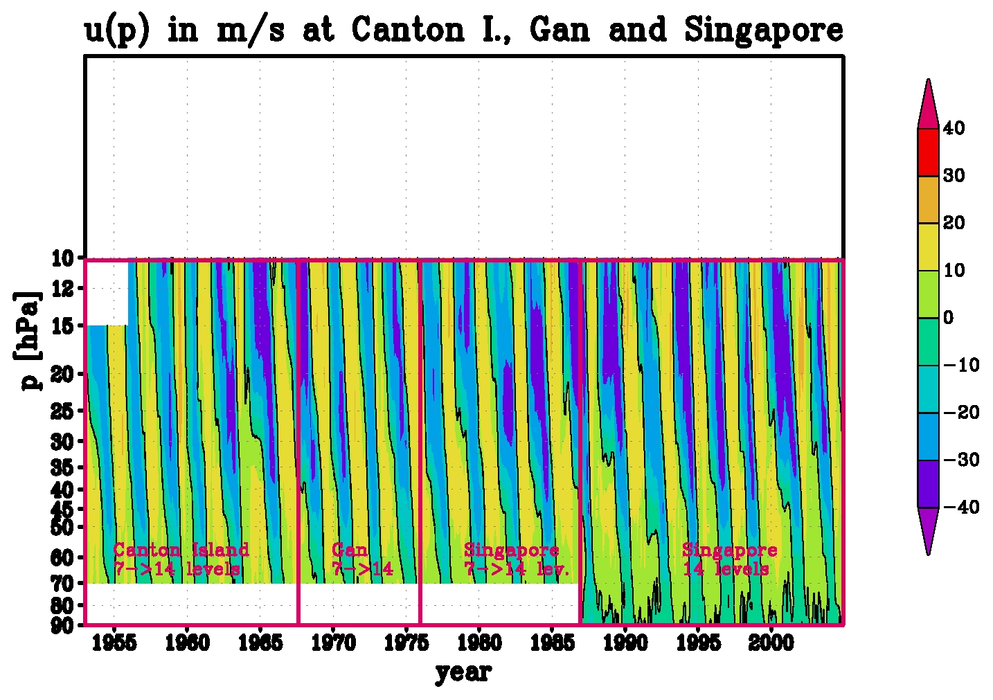Screen dimensions: 993x700
Task: Click the 'year' x-axis label
Action: coord(463,671)
